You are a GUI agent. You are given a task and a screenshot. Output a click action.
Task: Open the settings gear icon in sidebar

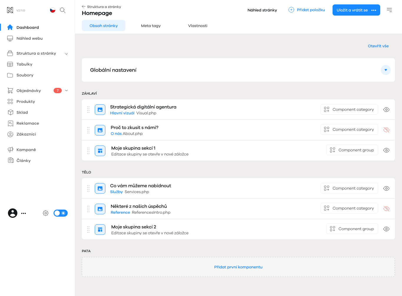click(46, 213)
